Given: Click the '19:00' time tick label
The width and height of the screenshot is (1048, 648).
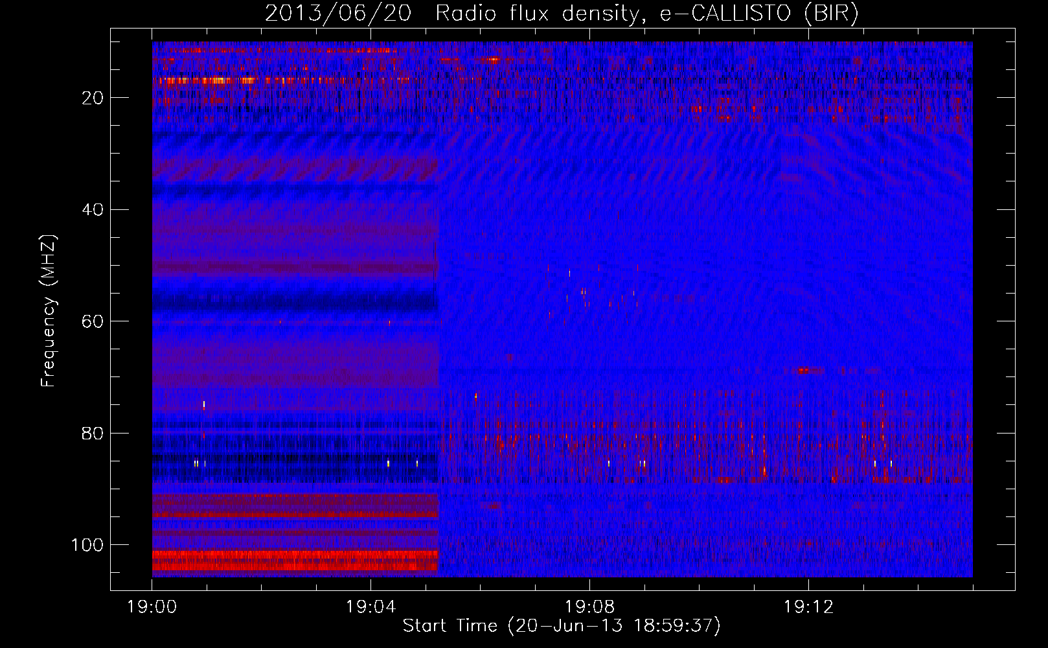Looking at the screenshot, I should coord(152,607).
